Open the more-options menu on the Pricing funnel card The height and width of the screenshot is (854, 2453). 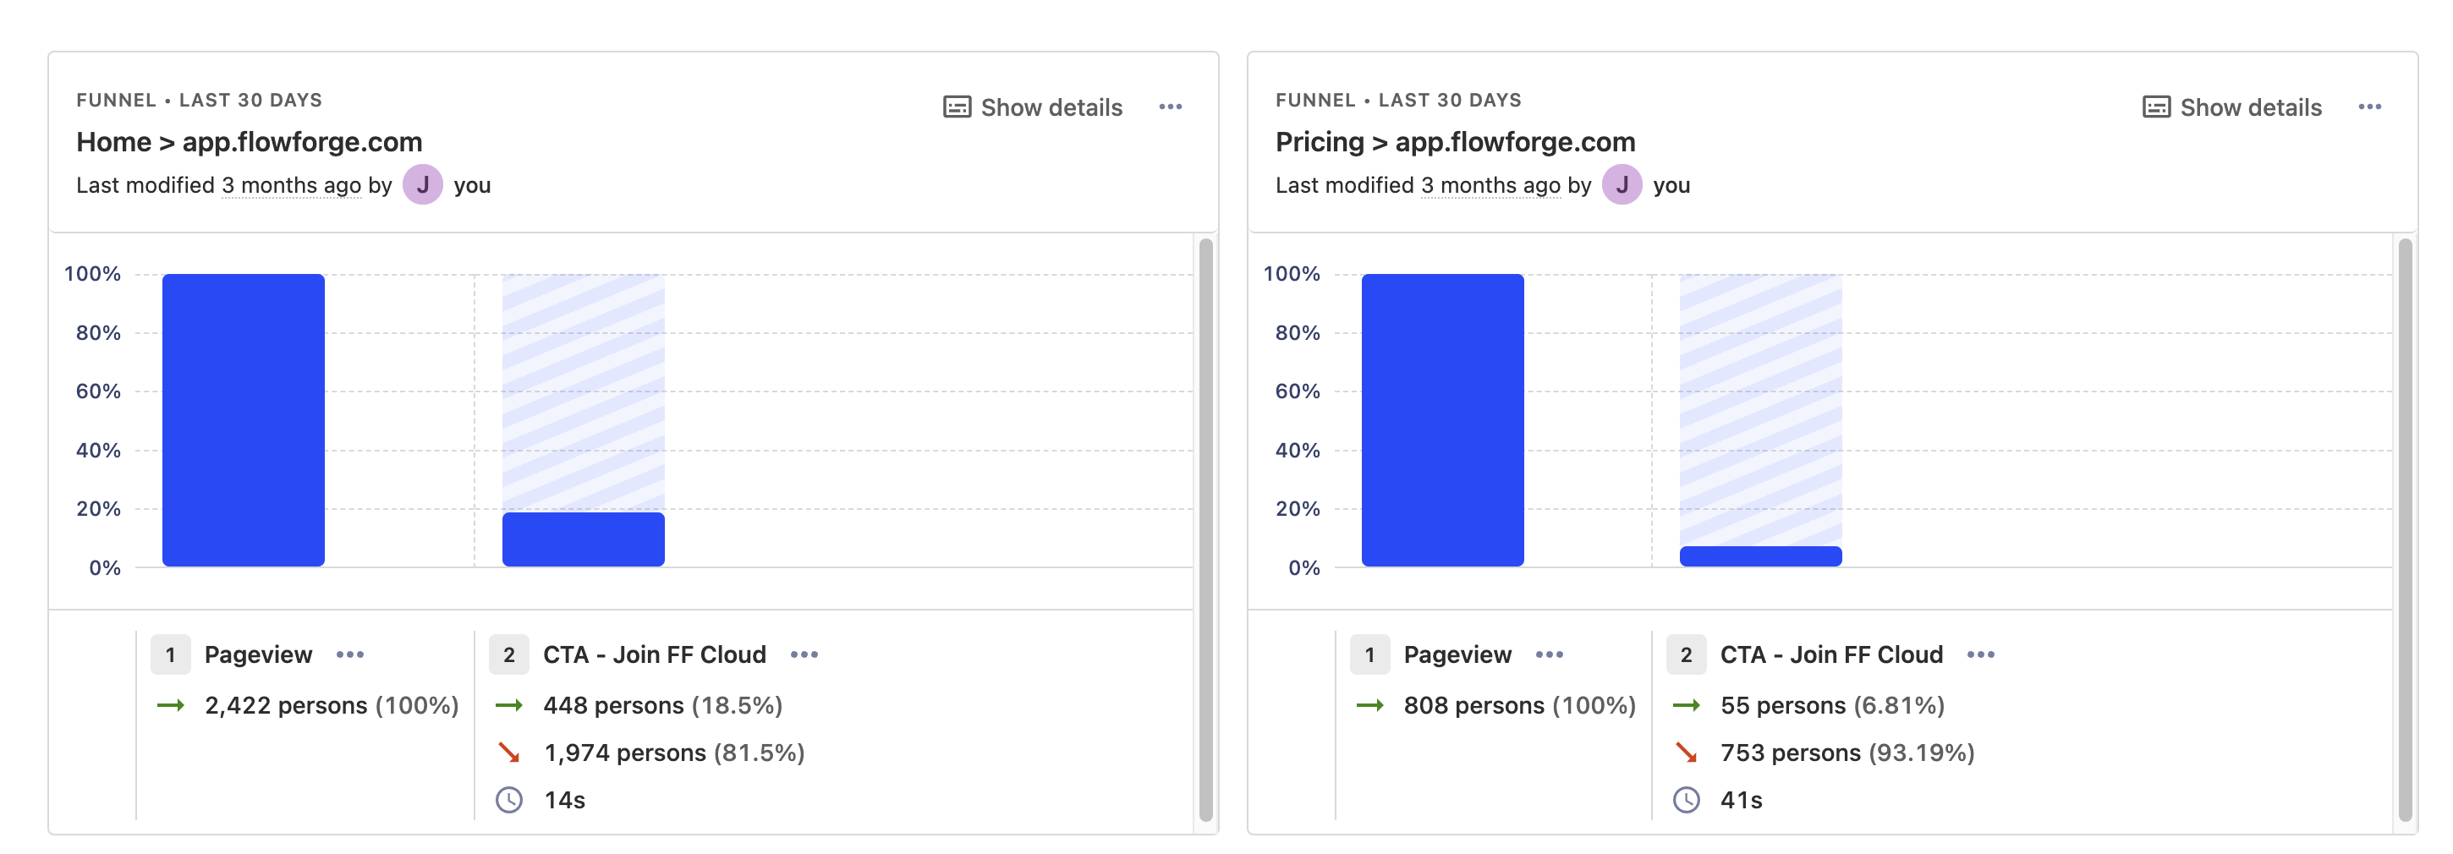(2370, 107)
